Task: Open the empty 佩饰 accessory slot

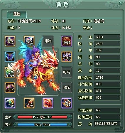Action: (x=48, y=41)
